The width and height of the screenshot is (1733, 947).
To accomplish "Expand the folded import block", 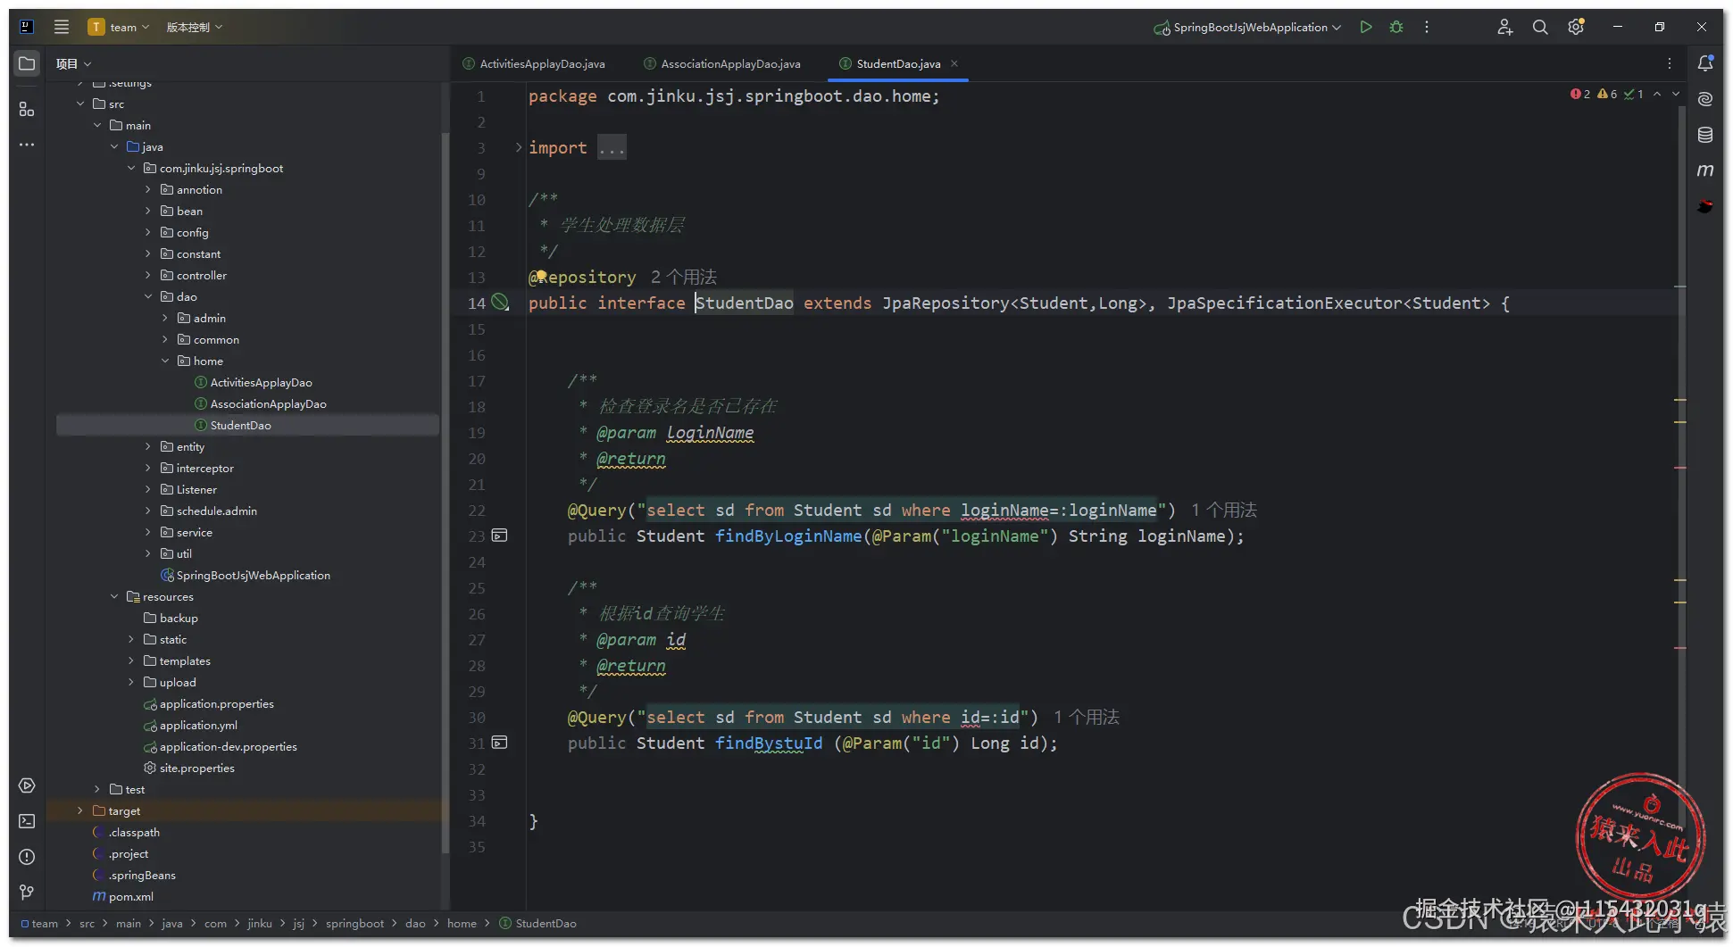I will [518, 147].
